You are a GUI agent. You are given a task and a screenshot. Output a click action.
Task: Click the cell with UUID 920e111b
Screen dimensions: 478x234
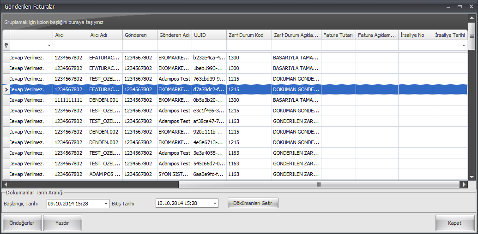click(209, 132)
